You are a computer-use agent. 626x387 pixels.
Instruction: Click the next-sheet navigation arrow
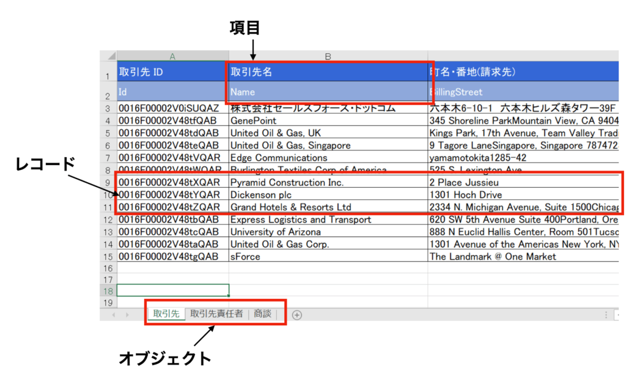click(x=127, y=315)
